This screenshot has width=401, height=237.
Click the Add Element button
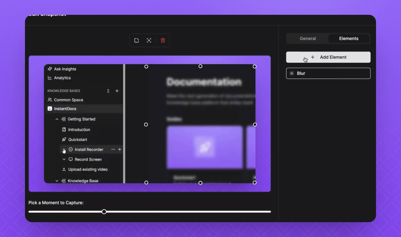click(x=328, y=57)
